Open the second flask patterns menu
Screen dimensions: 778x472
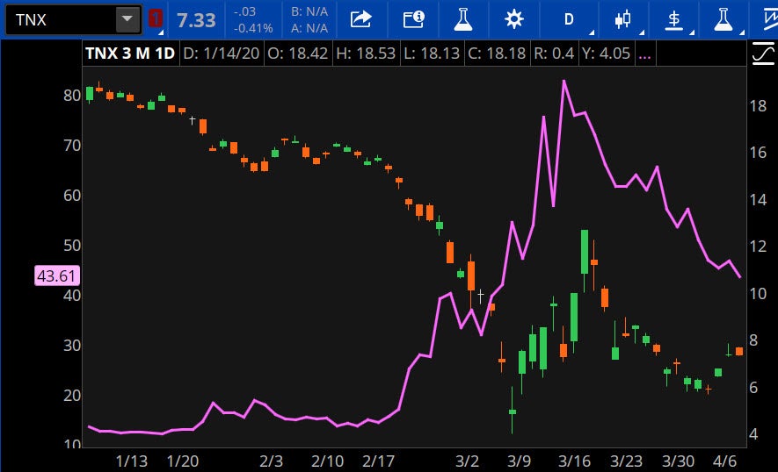[723, 19]
